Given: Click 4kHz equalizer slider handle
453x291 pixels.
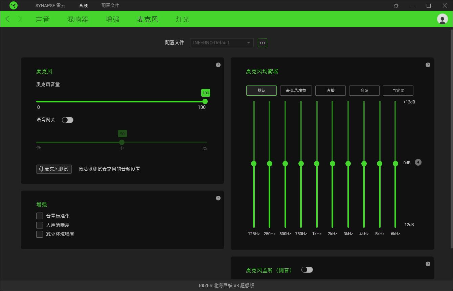Looking at the screenshot, I should tap(364, 164).
